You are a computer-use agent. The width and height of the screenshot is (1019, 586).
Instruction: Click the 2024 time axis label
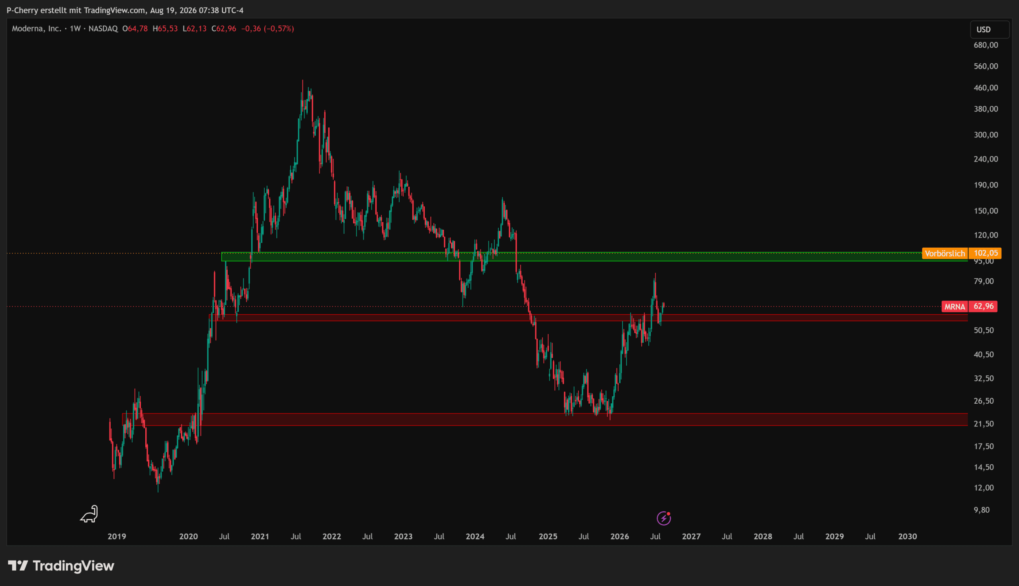[x=475, y=537]
